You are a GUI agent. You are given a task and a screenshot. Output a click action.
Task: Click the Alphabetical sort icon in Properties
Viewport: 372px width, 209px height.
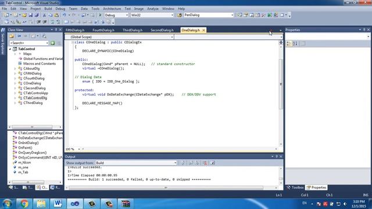295,44
